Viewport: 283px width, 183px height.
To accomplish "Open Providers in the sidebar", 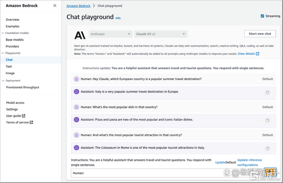I will (12, 46).
